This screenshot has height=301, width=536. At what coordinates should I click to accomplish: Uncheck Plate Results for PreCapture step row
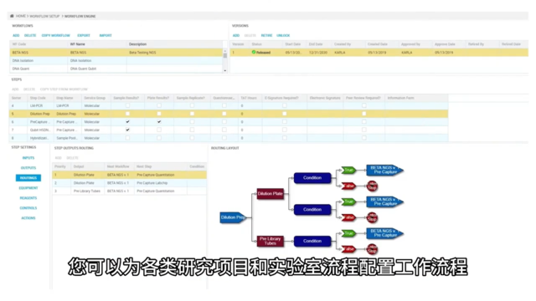click(159, 121)
